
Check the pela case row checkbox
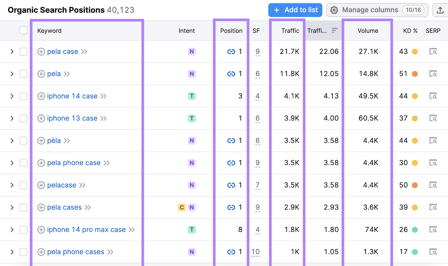click(x=24, y=52)
